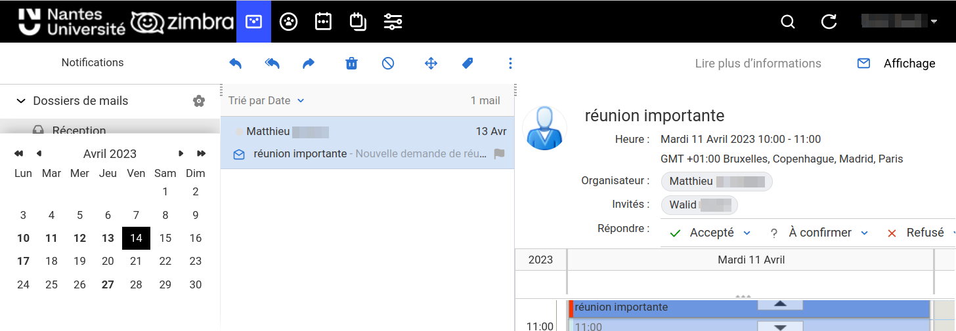Screen dimensions: 956x331
Task: Mark message as spam icon
Action: [388, 64]
